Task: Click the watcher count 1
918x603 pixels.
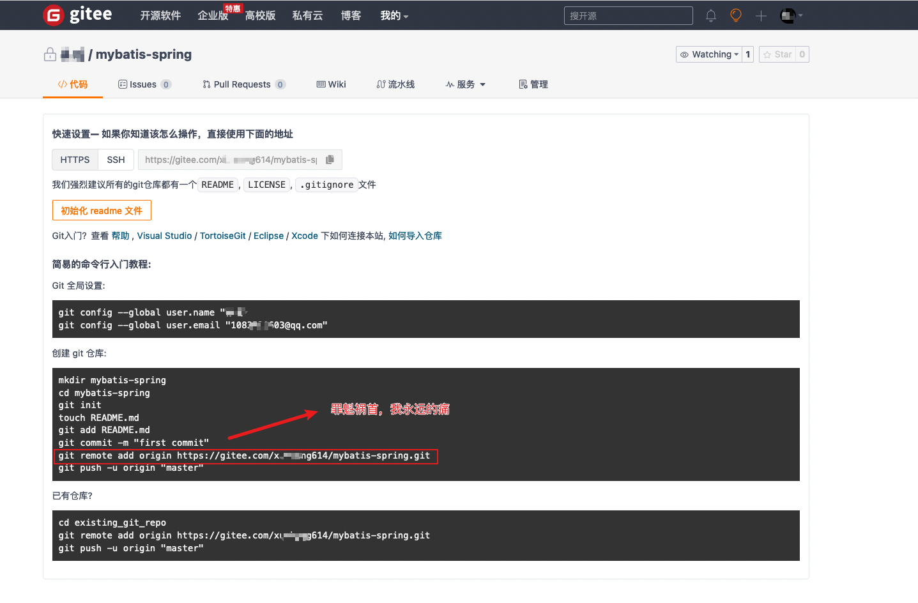Action: (x=748, y=54)
